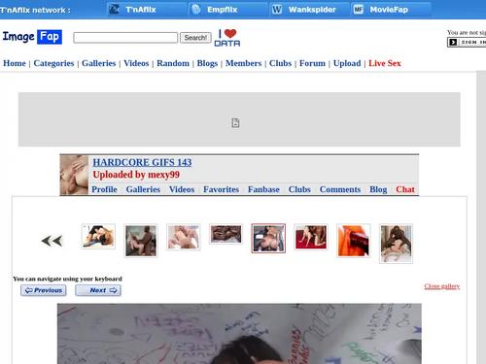Screen dimensions: 486x364
Task: Open the I heart DATA icon
Action: pos(227,38)
